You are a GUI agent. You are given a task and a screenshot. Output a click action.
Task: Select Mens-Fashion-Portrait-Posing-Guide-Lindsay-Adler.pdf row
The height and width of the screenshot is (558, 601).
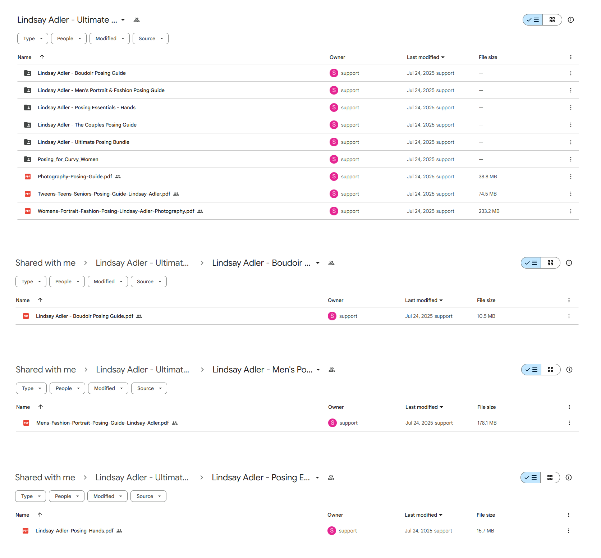click(x=297, y=423)
